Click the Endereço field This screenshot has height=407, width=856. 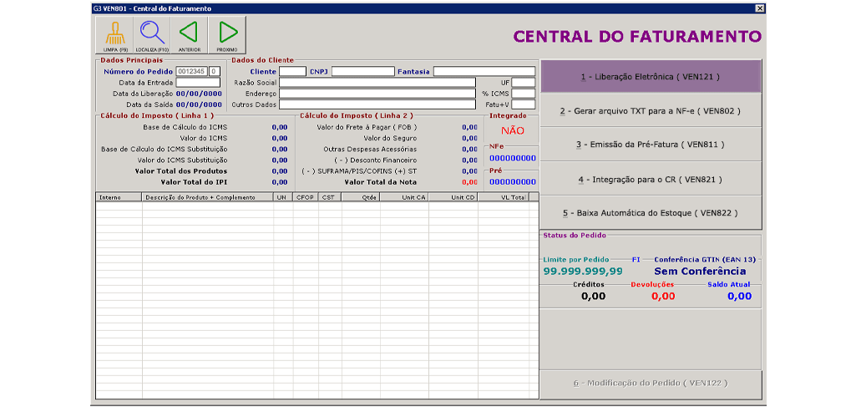377,94
